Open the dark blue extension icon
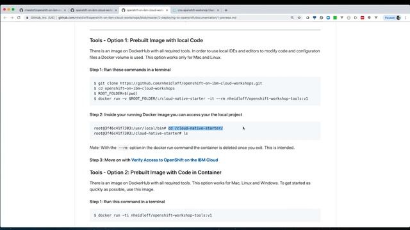Screen dimensions: 410x230 tap(315, 18)
